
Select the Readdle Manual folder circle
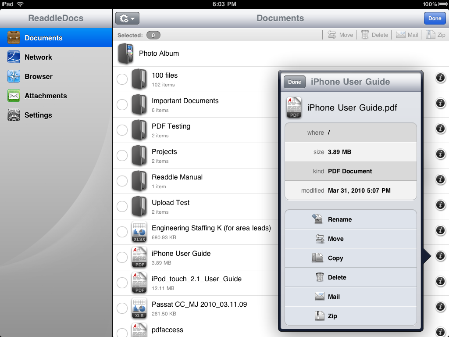coord(122,181)
